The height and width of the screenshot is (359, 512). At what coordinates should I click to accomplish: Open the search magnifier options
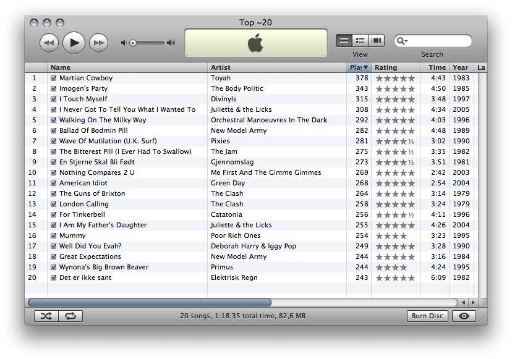(402, 41)
